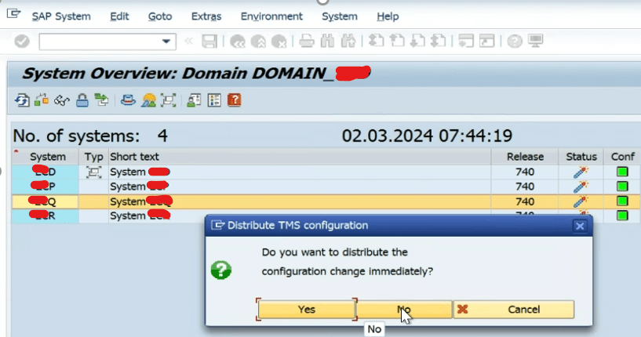Click the Find binoculars icon
The width and height of the screenshot is (641, 337).
327,42
